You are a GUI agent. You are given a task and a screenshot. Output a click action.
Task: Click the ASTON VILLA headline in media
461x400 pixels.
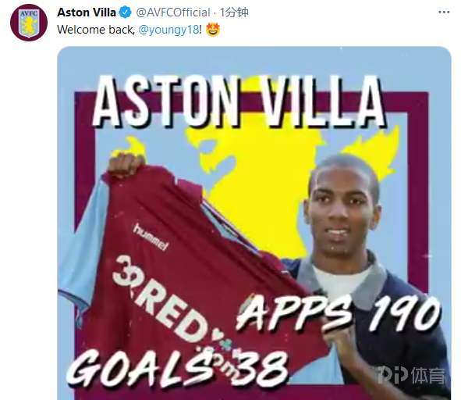point(239,102)
